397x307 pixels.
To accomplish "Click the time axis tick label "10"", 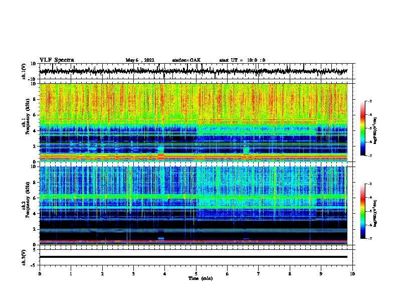I will click(x=352, y=274).
